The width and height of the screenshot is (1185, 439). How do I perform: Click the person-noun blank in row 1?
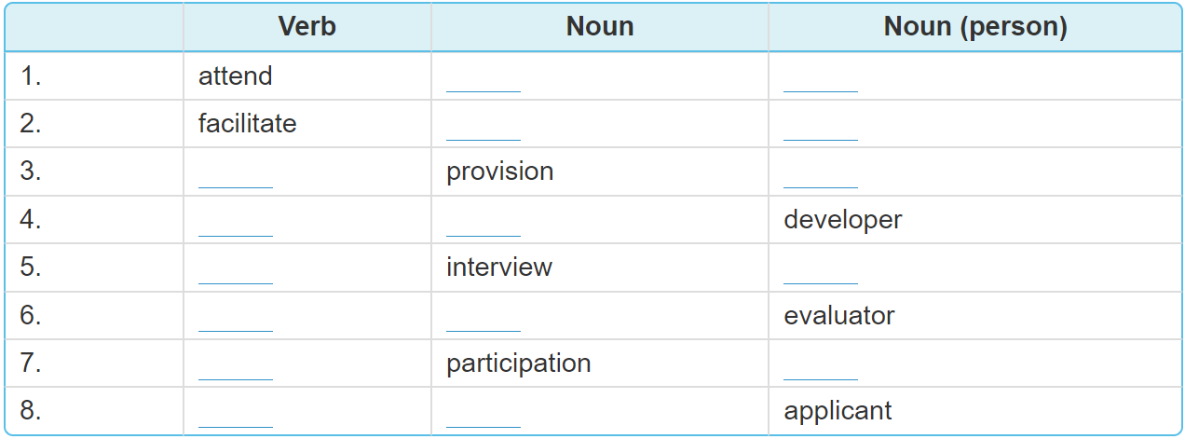pyautogui.click(x=820, y=82)
